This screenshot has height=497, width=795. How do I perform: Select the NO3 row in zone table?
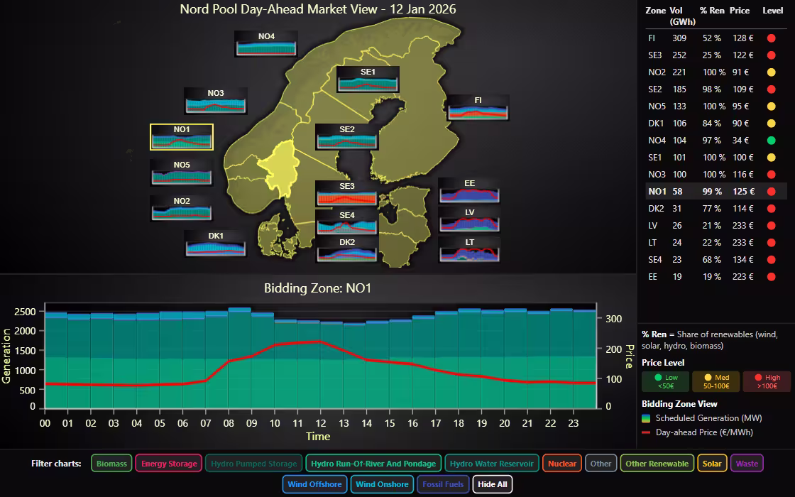coord(715,175)
